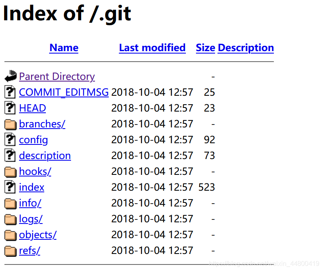This screenshot has height=271, width=323.
Task: Click the file icon beside index
Action: tap(10, 187)
